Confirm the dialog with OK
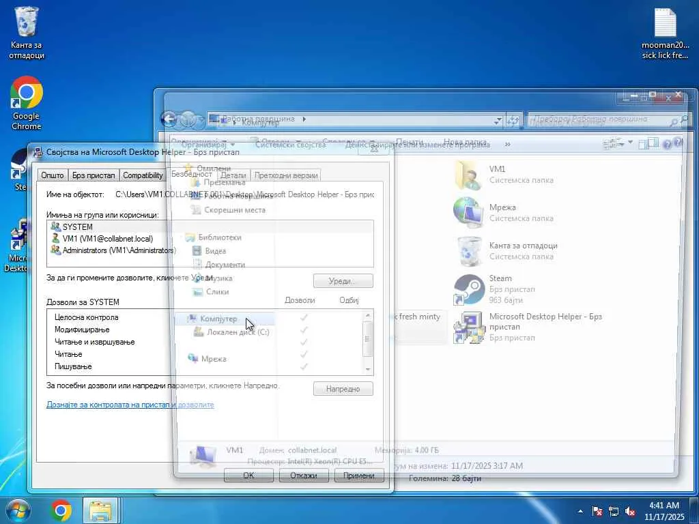This screenshot has height=524, width=699. (248, 476)
